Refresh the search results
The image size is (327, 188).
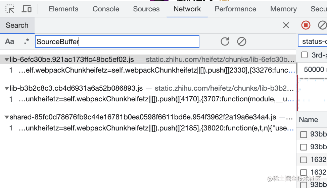click(225, 41)
